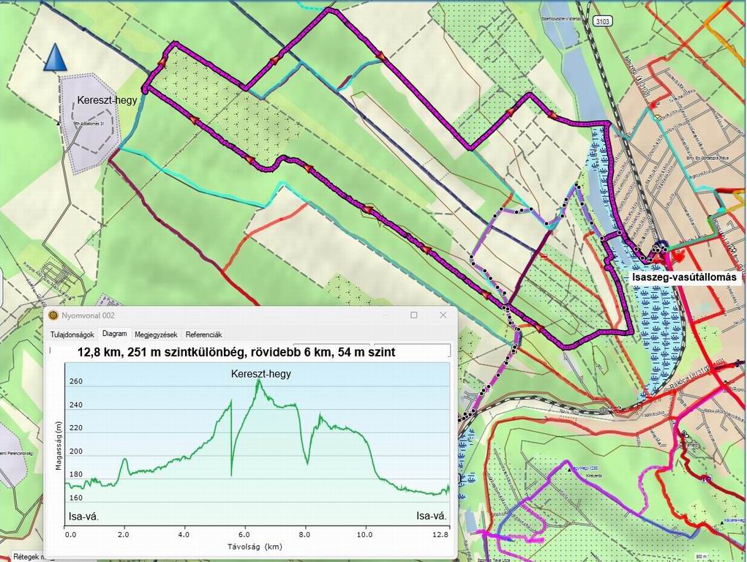Click the Nyomvonal 002 dialog app icon

tap(53, 315)
